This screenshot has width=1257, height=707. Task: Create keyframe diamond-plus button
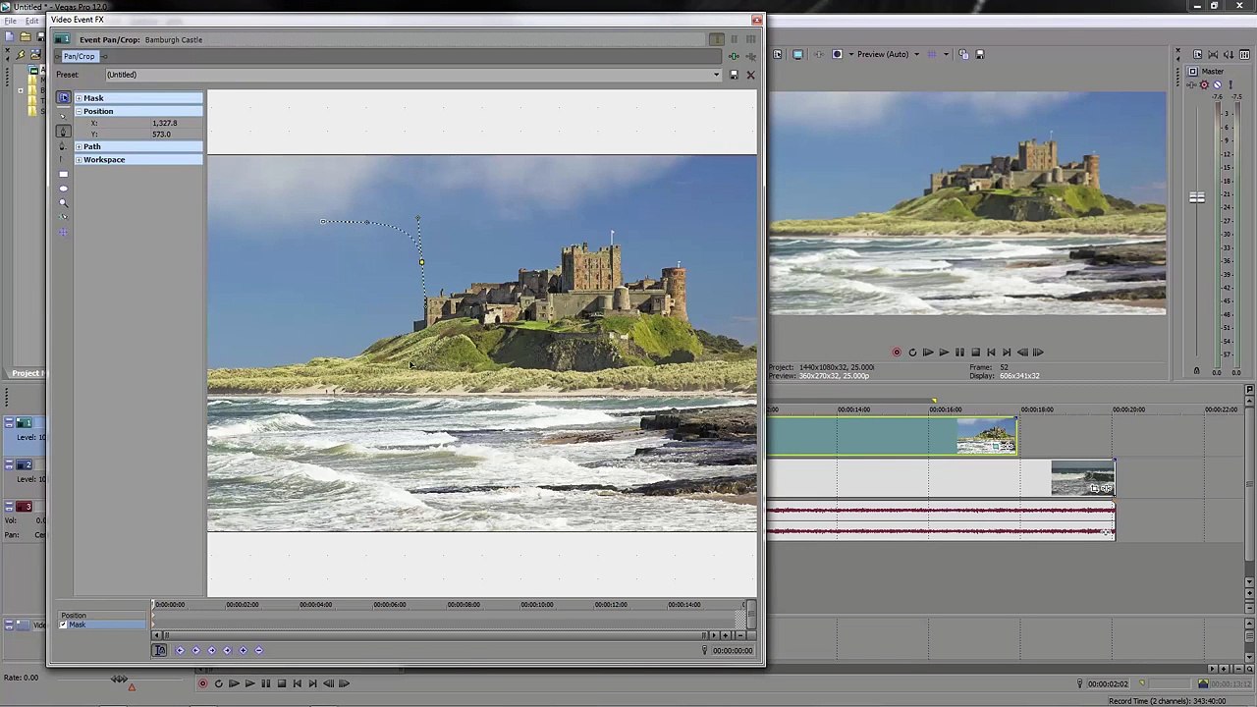click(243, 650)
